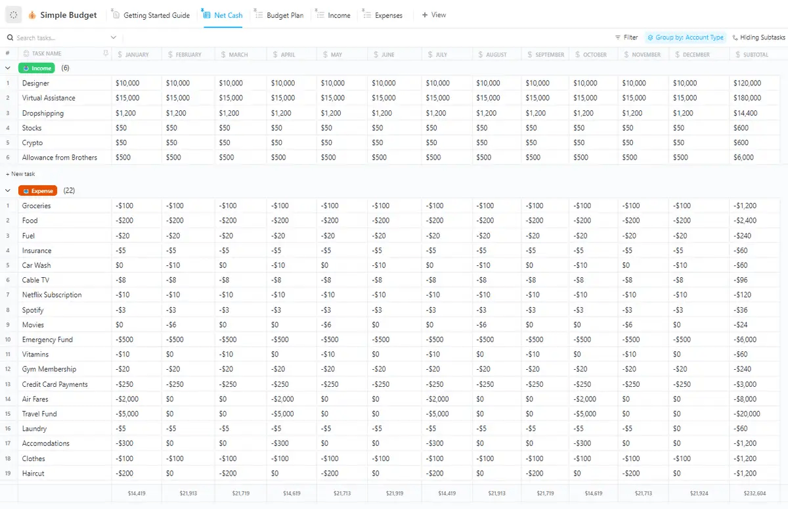Click the green Income group label
Viewport: 788px width, 509px height.
pyautogui.click(x=37, y=68)
